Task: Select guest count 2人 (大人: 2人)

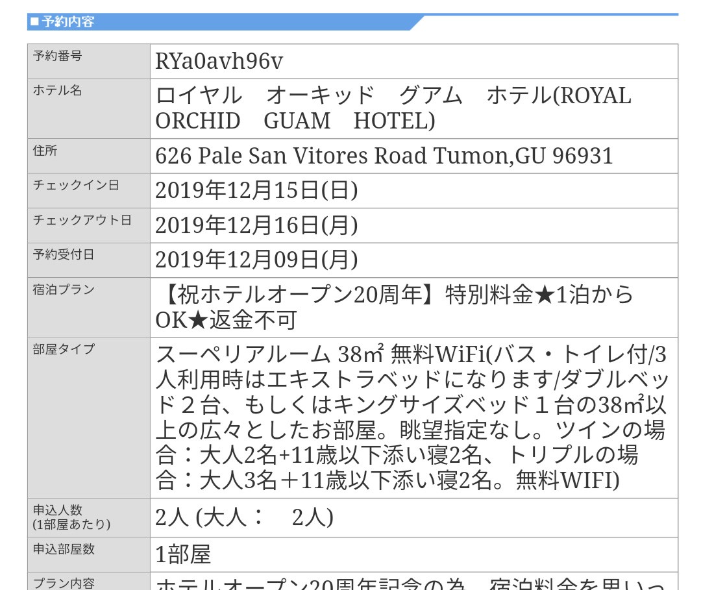Action: (x=244, y=517)
